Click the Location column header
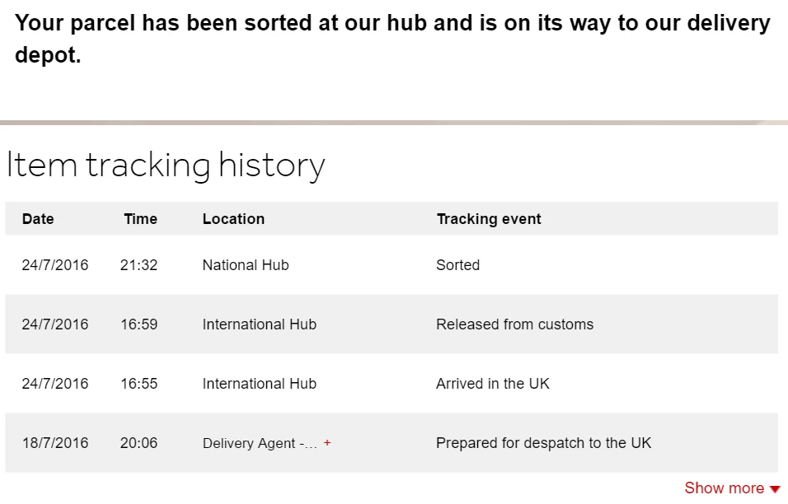788x504 pixels. 234,219
